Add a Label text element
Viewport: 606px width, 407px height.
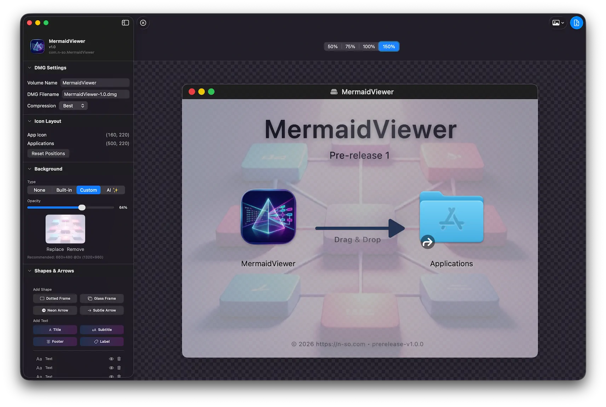pyautogui.click(x=102, y=342)
